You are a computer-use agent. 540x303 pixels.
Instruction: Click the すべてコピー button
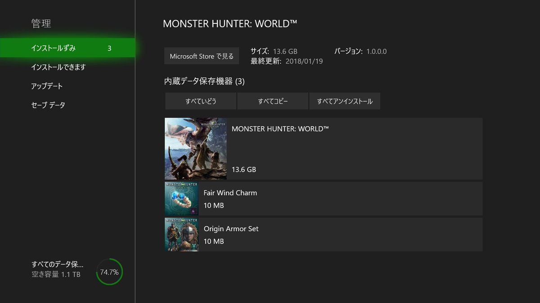tap(273, 101)
